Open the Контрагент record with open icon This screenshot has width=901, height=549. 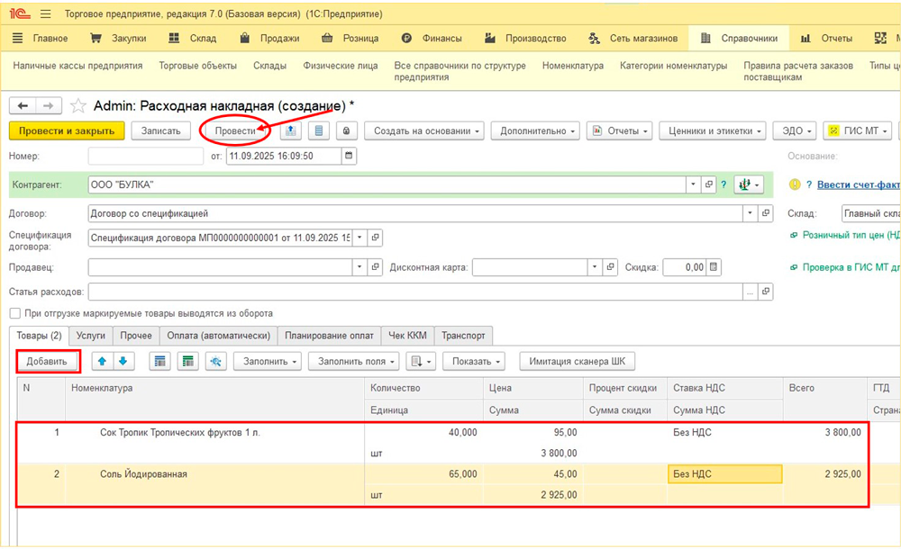(x=709, y=184)
